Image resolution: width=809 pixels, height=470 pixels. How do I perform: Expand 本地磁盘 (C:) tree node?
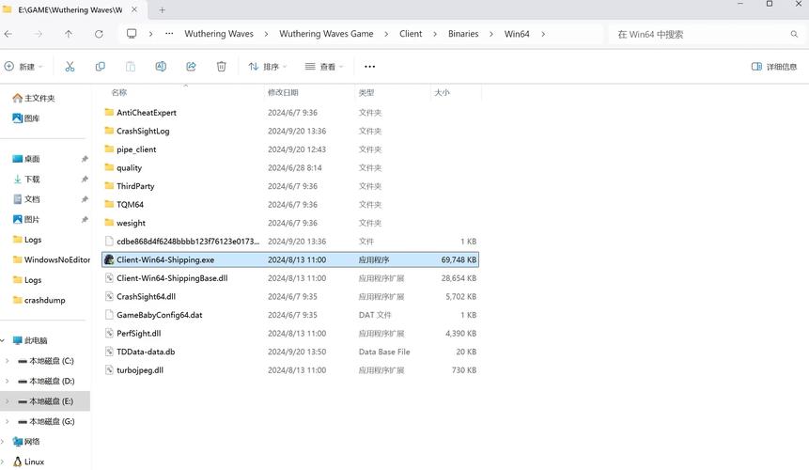pyautogui.click(x=8, y=361)
